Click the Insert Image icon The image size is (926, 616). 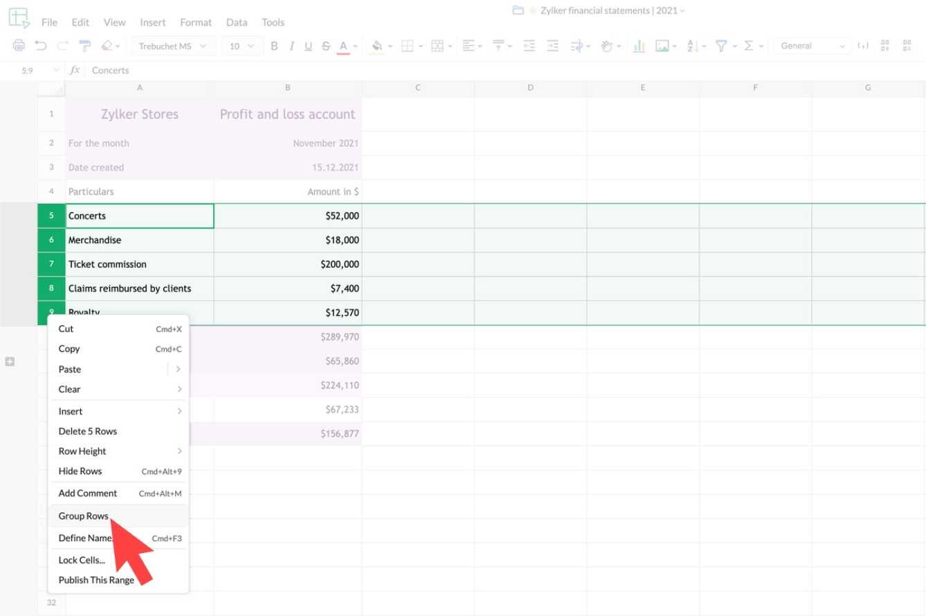(x=662, y=46)
